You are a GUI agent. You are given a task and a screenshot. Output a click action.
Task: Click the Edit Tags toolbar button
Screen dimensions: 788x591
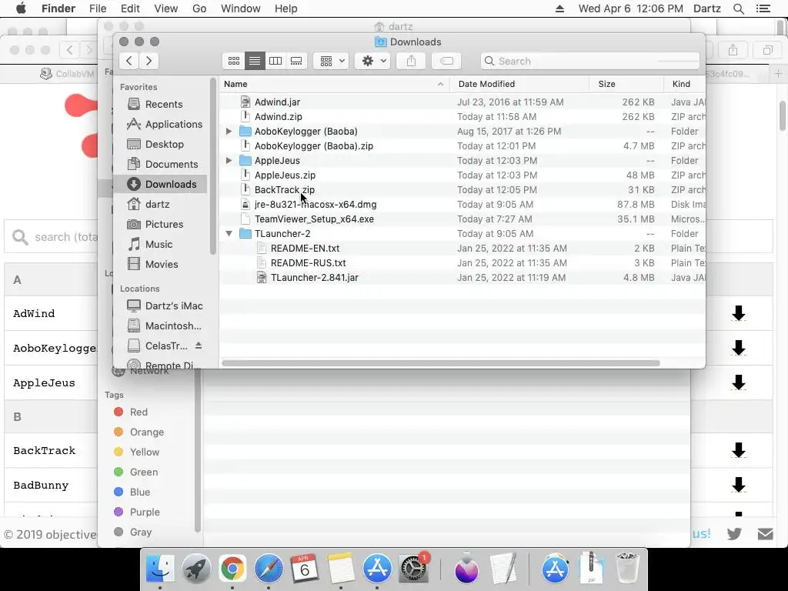click(446, 61)
